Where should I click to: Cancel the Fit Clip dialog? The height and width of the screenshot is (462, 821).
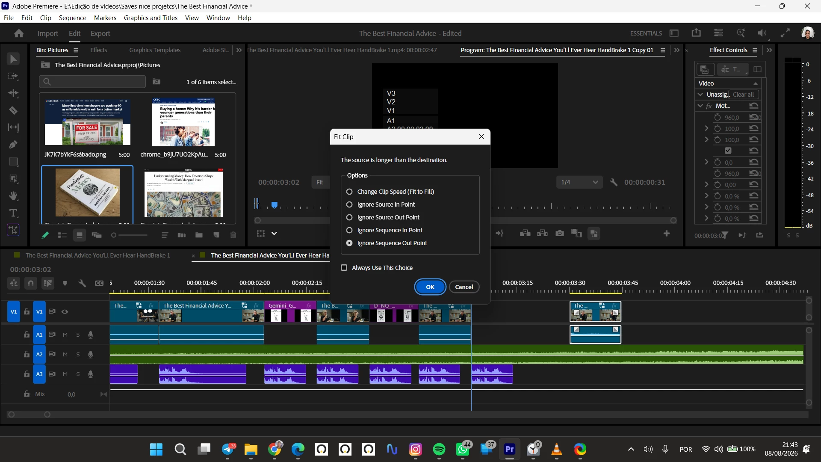(x=464, y=287)
